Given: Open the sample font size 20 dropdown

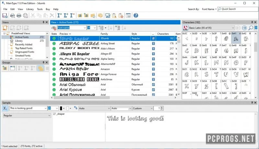Looking at the screenshot, I should 57,108.
